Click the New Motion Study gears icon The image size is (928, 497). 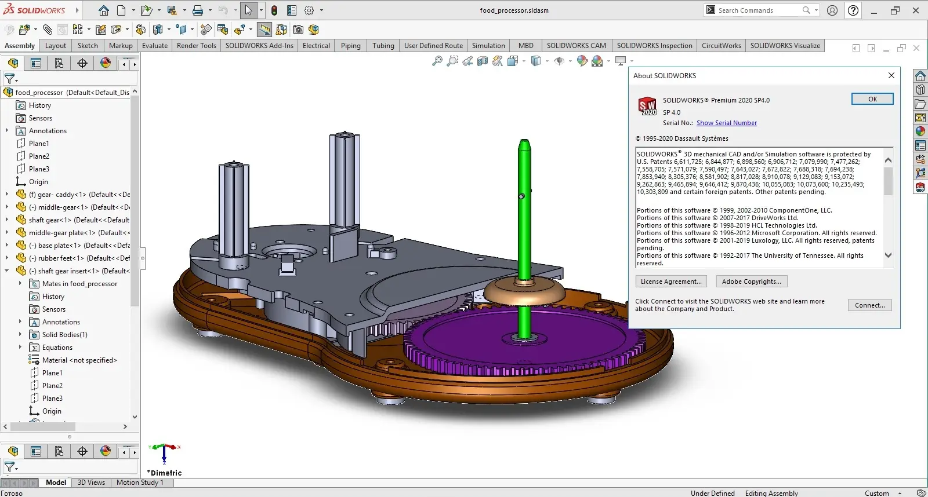pos(206,30)
